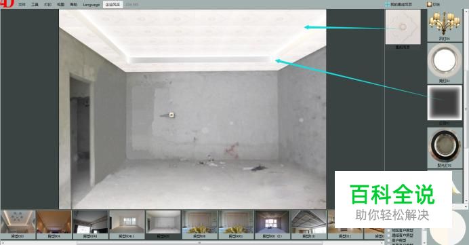Viewport: 469px width, 245px height.
Task: Open the 帮助 menu
Action: (x=74, y=5)
